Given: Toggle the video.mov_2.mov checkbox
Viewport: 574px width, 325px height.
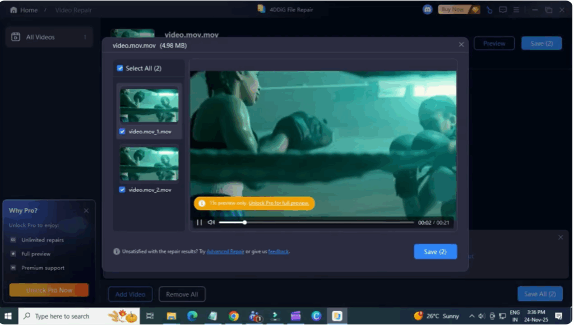Looking at the screenshot, I should pos(122,190).
